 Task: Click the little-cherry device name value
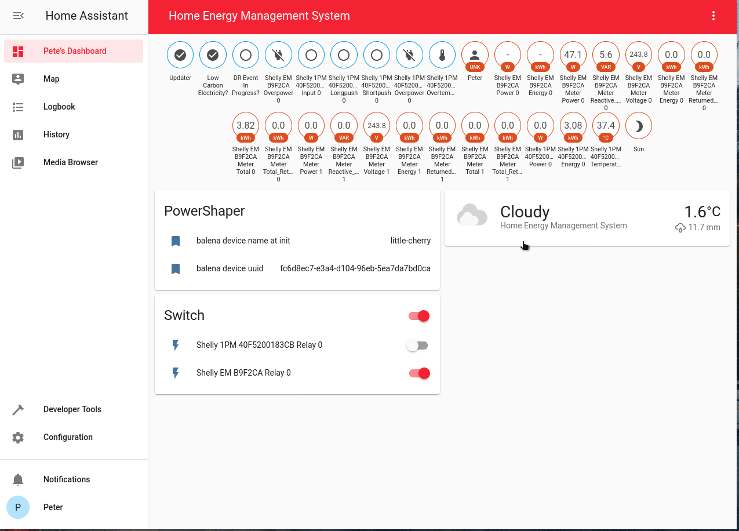click(410, 241)
